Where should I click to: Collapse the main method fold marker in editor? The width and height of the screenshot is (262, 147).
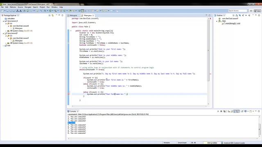tap(71, 31)
